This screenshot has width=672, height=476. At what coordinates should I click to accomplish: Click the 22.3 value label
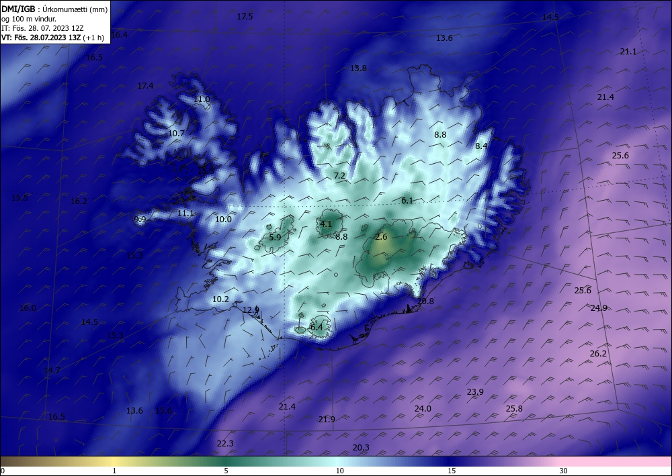(225, 444)
